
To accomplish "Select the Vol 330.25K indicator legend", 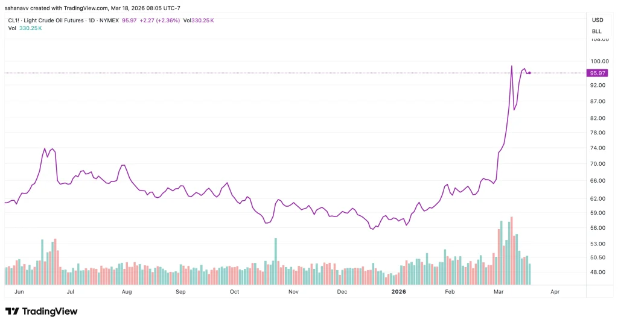I will 24,28.
